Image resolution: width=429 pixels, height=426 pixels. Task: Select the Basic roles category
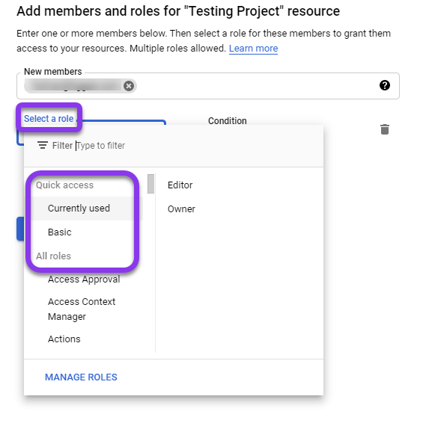coord(60,232)
